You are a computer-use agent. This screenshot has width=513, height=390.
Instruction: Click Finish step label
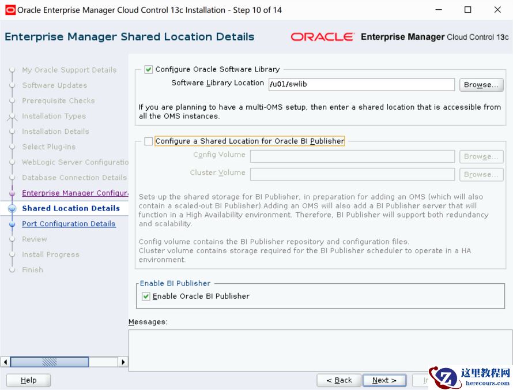pos(32,270)
